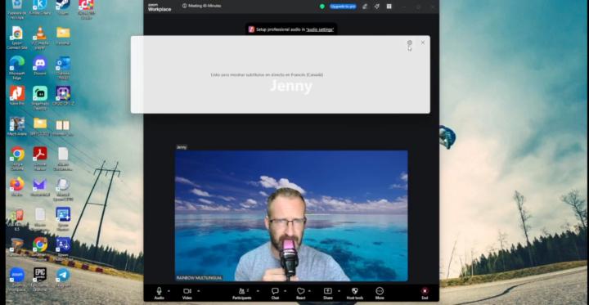589x305 pixels.
Task: Launch Firefox from the desktop
Action: (x=16, y=186)
